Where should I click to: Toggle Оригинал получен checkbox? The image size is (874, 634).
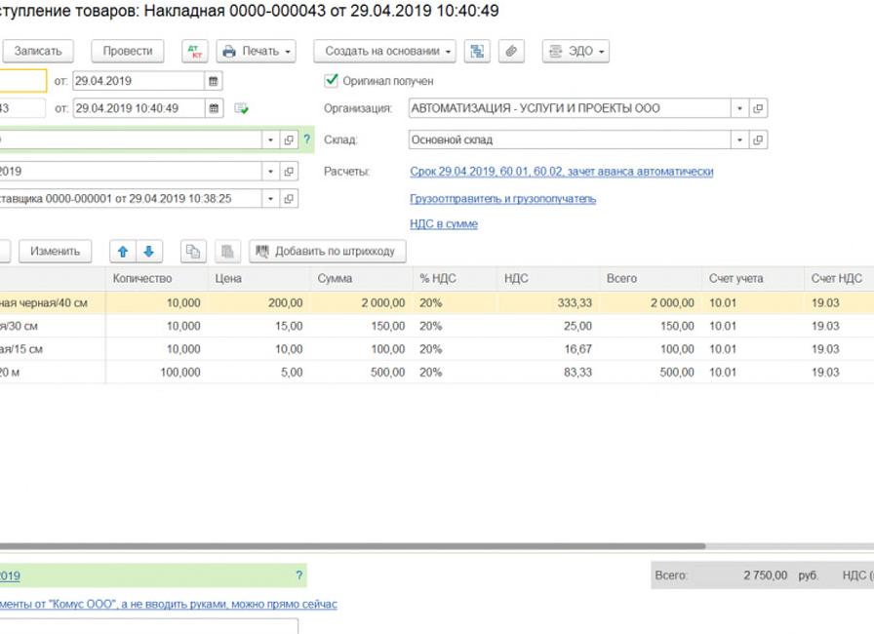(331, 81)
